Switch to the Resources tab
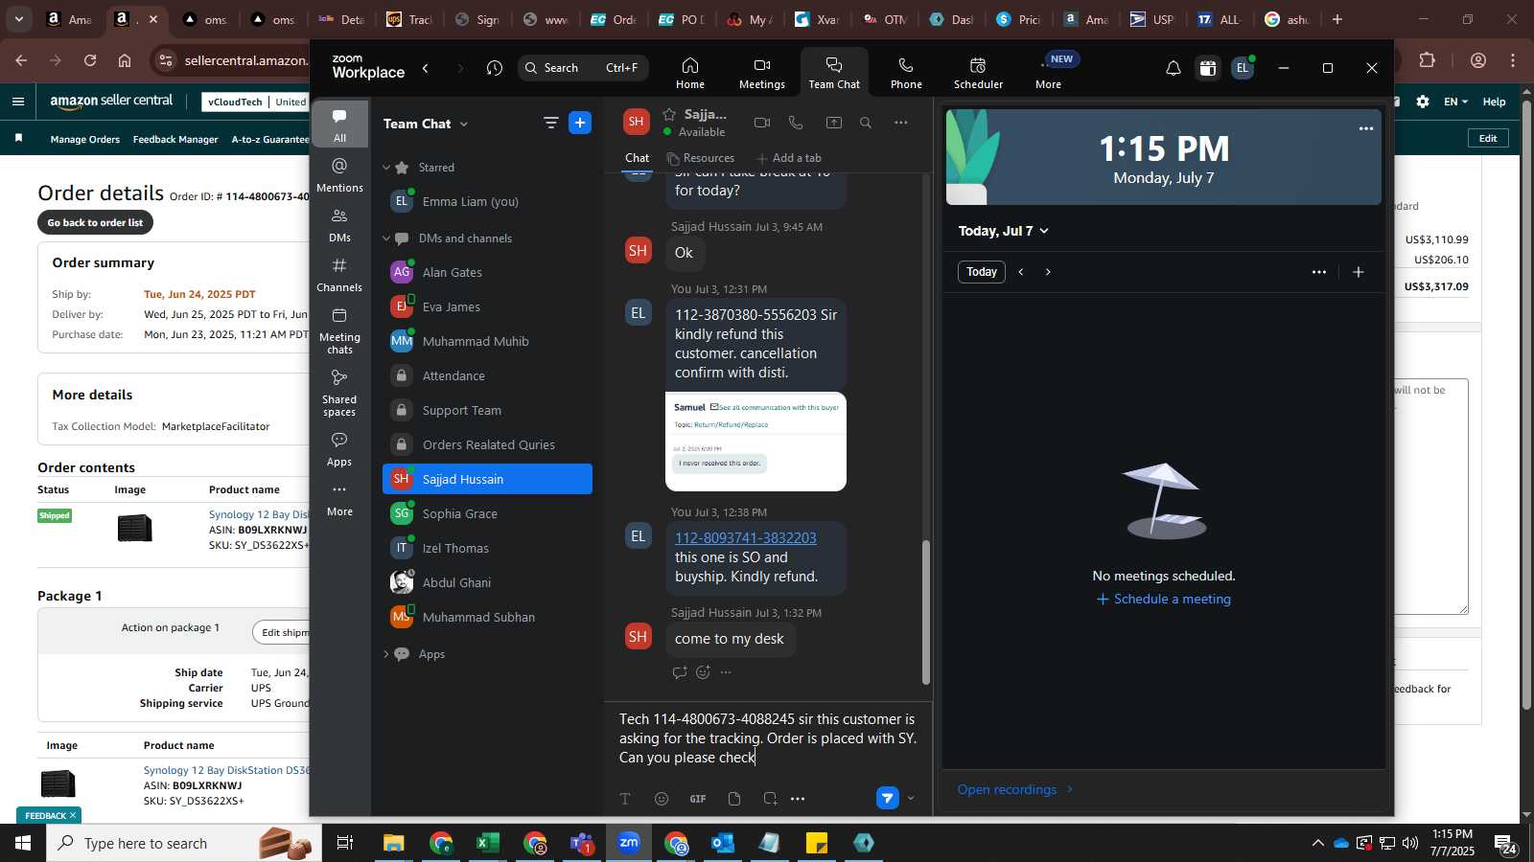This screenshot has height=862, width=1534. (701, 158)
